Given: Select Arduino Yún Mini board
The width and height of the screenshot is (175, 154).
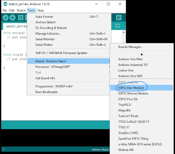Looking at the screenshot, I should coord(142,59).
